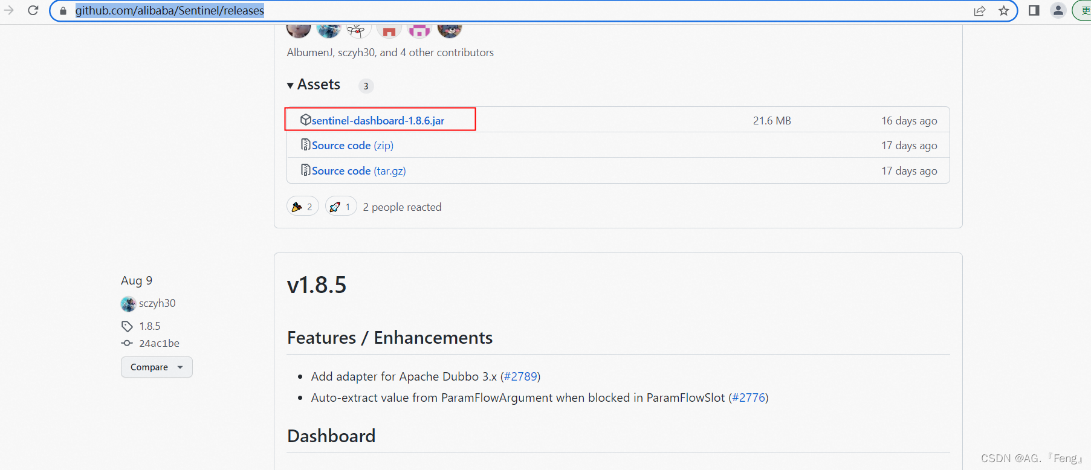Open the browser side panel icon
Viewport: 1091px width, 470px height.
point(1034,10)
